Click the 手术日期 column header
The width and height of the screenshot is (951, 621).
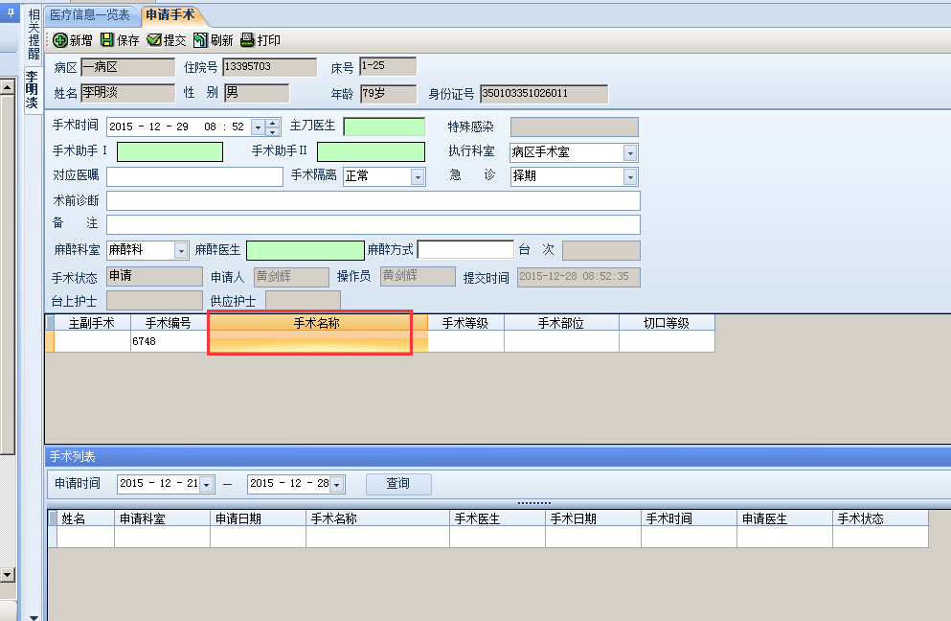coord(593,518)
